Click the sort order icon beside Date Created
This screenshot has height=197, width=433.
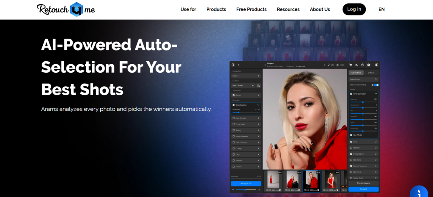pyautogui.click(x=258, y=85)
